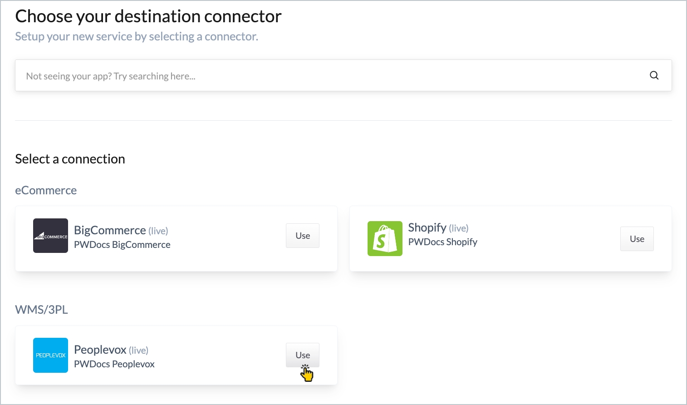Click the PWDocs Peoplevox subtitle text

point(114,364)
